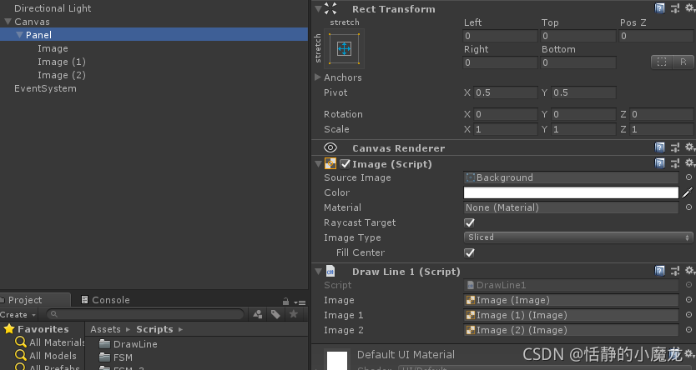Open Rect Transform gear settings menu
The image size is (696, 370).
click(690, 8)
